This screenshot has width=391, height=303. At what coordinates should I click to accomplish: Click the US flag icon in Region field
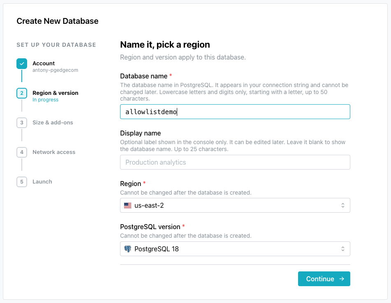point(128,205)
